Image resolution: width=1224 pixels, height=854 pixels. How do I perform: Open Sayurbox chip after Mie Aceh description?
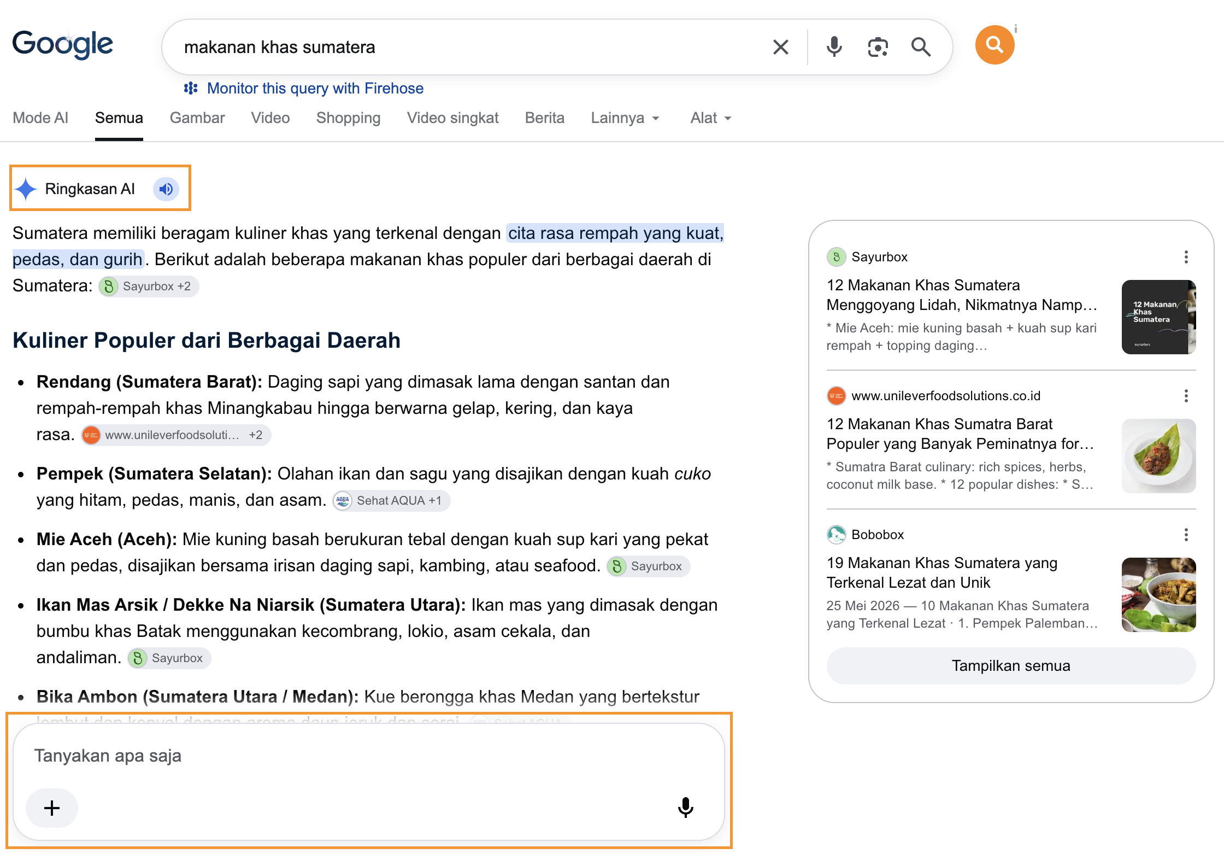[649, 566]
